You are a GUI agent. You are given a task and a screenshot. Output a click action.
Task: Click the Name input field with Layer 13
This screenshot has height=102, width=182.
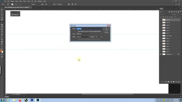89,29
